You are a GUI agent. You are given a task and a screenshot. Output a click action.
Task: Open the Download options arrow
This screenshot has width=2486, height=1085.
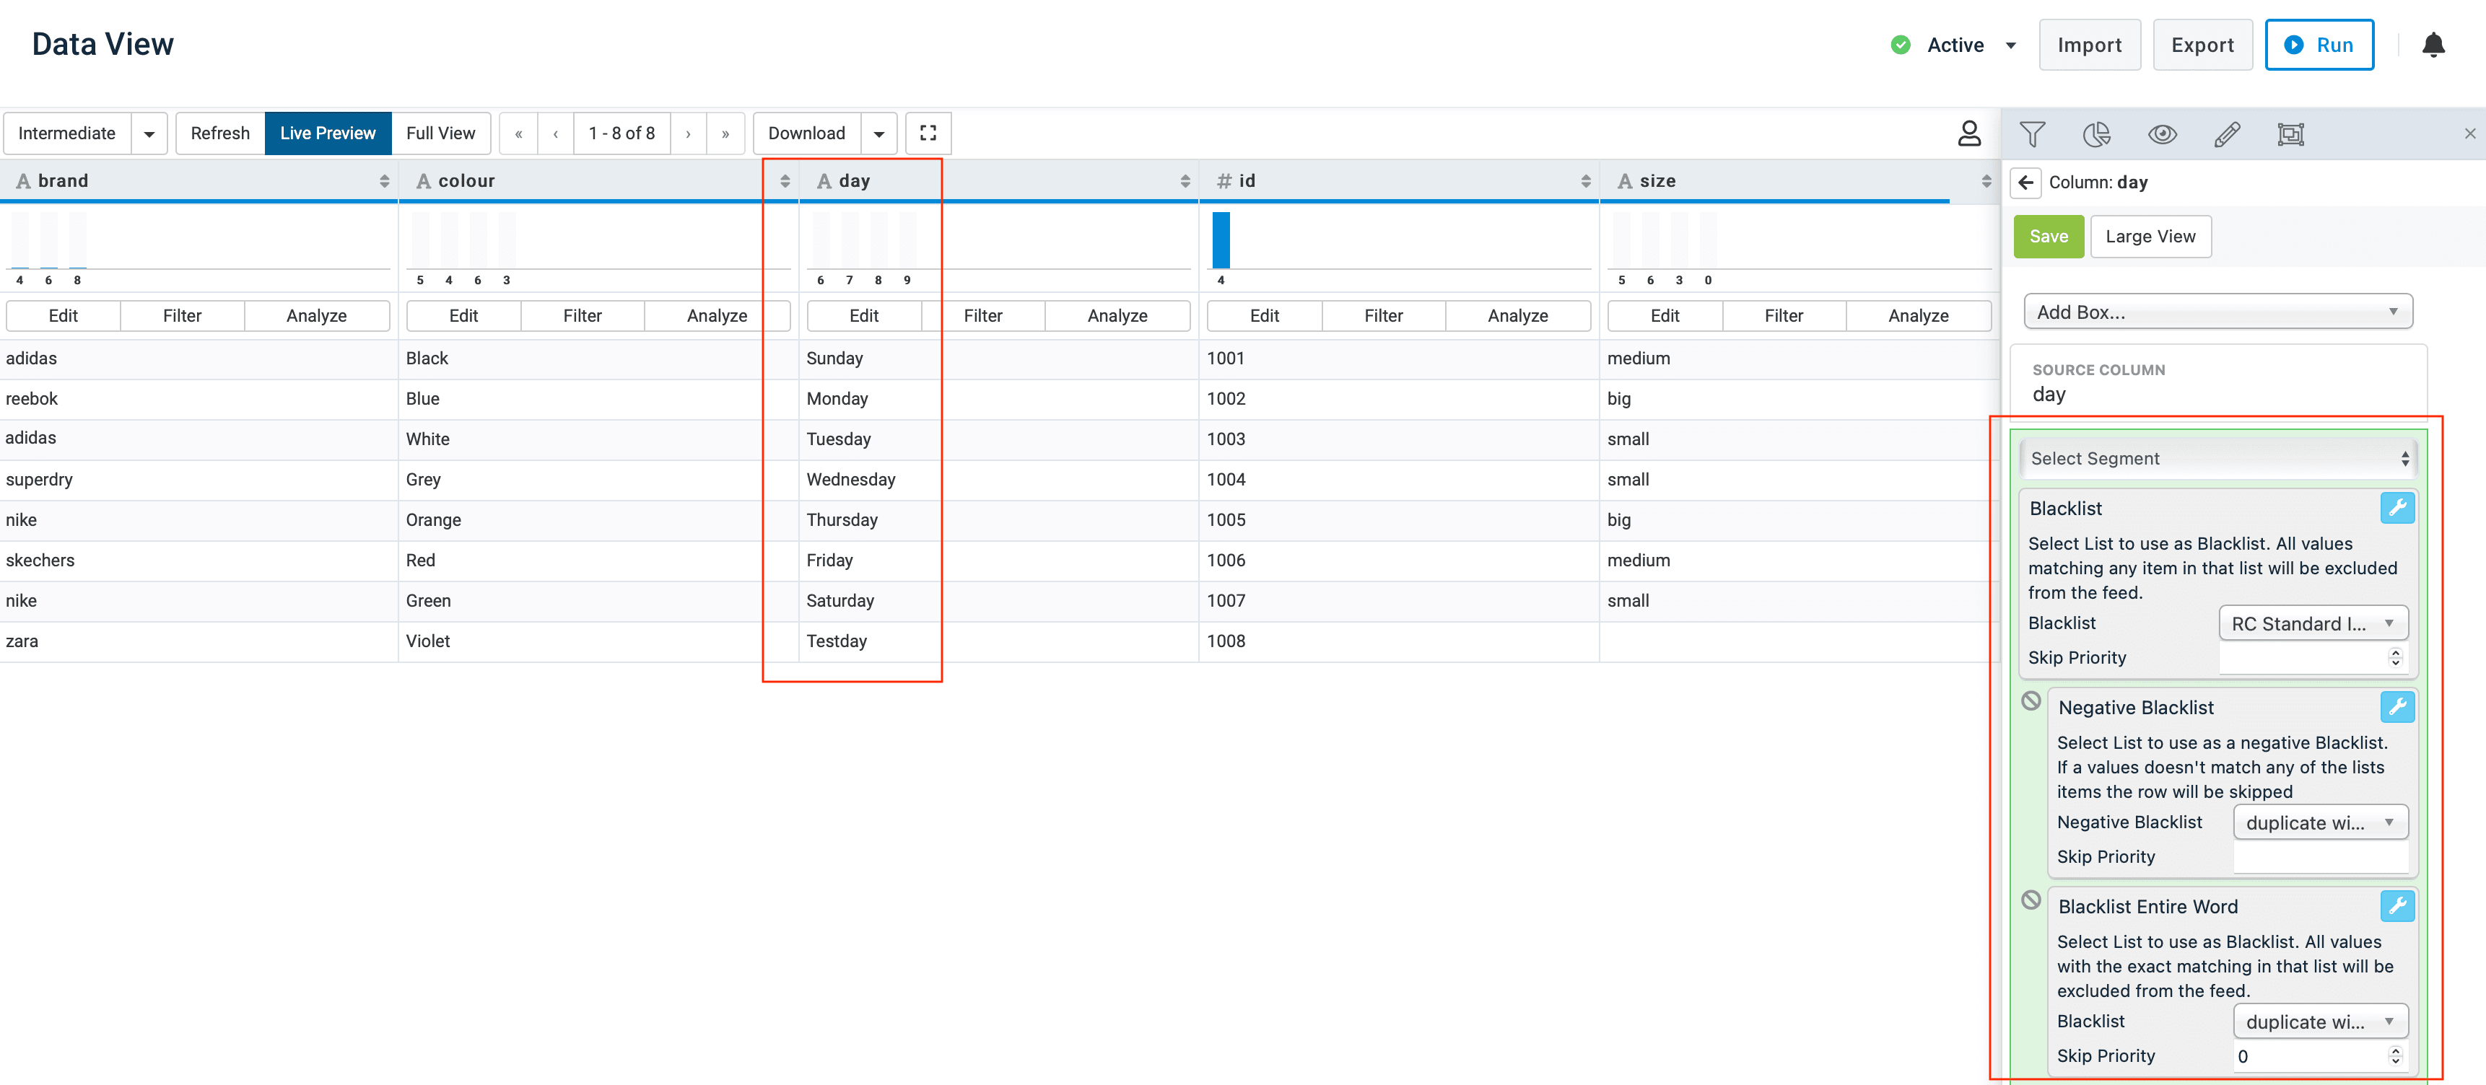tap(878, 133)
